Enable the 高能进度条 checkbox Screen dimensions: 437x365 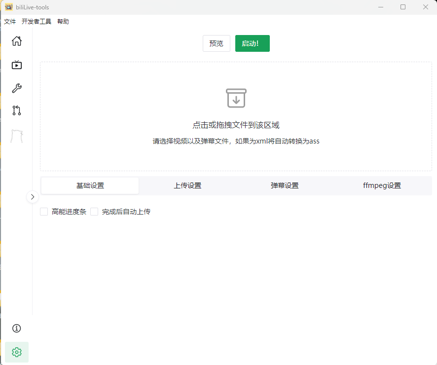point(44,212)
